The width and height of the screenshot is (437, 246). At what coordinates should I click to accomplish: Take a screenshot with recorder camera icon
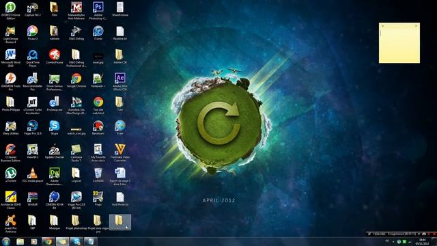424,234
